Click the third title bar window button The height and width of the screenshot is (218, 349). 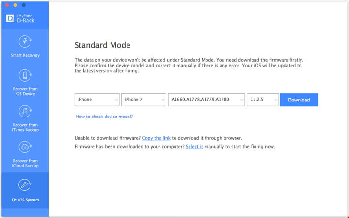tap(24, 5)
